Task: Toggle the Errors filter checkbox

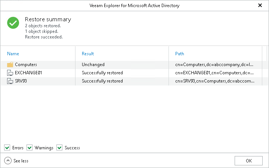Action: [7, 147]
